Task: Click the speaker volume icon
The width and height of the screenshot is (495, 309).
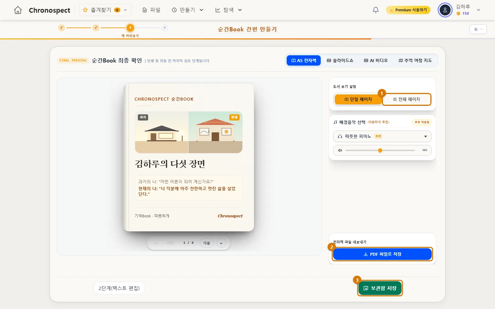Action: [x=340, y=150]
